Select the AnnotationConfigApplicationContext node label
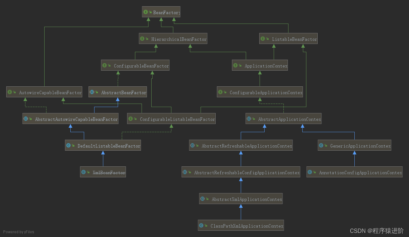The image size is (409, 237). coord(361,173)
